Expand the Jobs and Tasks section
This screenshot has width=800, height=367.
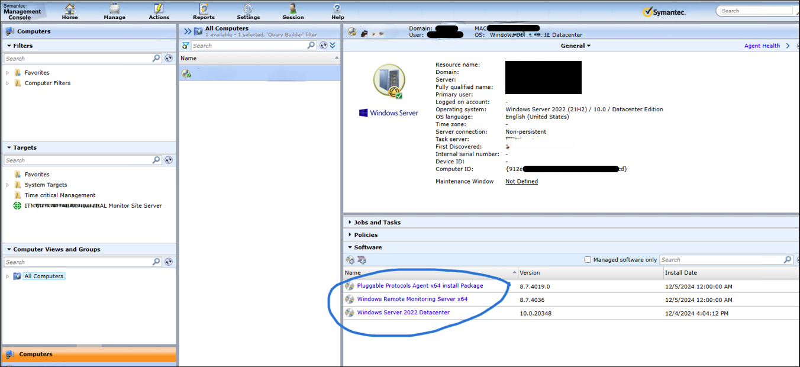(x=377, y=223)
